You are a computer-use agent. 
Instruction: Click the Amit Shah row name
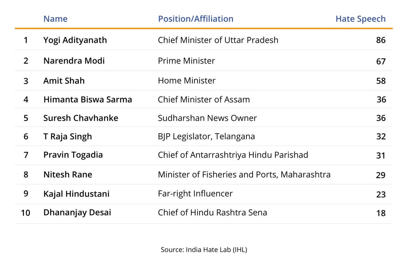click(64, 81)
